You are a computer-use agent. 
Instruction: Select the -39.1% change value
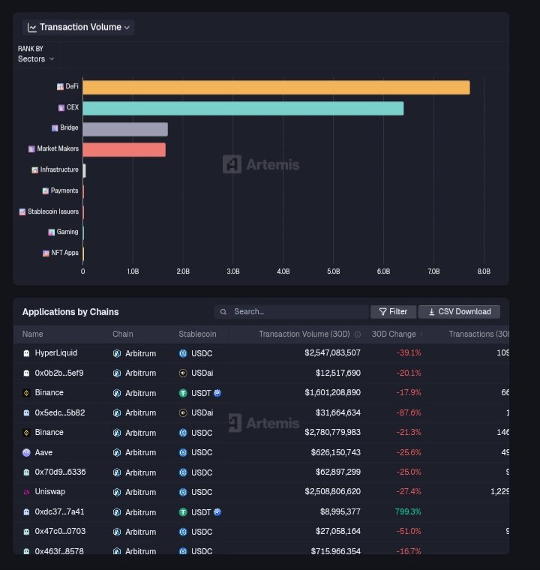(409, 352)
